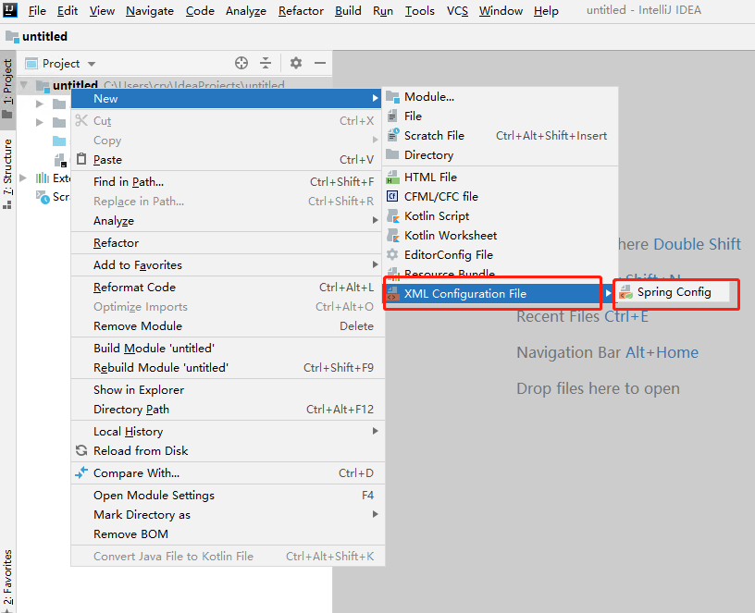The width and height of the screenshot is (755, 613).
Task: Click the External Libraries icon in tree
Action: tap(43, 178)
